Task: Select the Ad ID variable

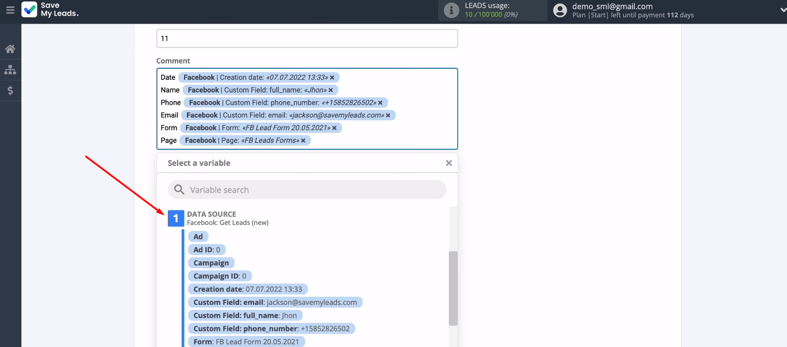Action: [207, 250]
